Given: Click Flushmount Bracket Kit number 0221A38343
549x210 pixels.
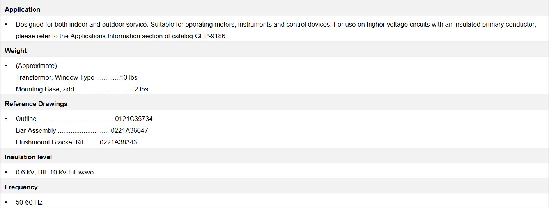Looking at the screenshot, I should click(x=119, y=142).
